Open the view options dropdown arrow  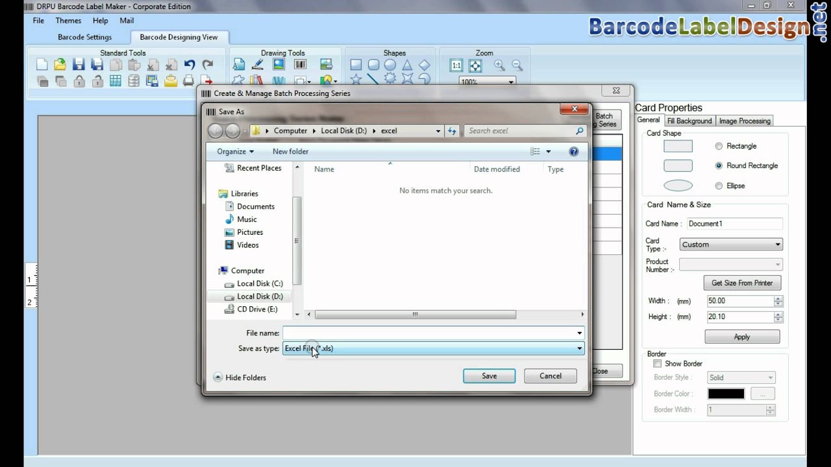point(549,151)
